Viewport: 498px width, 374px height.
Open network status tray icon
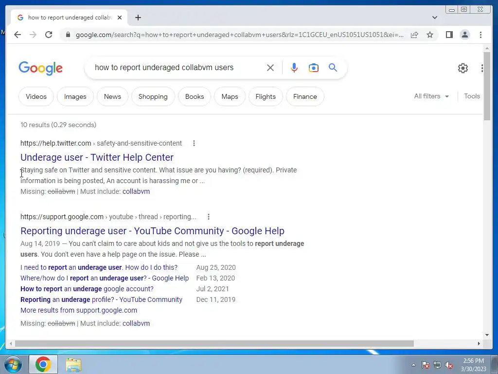437,365
